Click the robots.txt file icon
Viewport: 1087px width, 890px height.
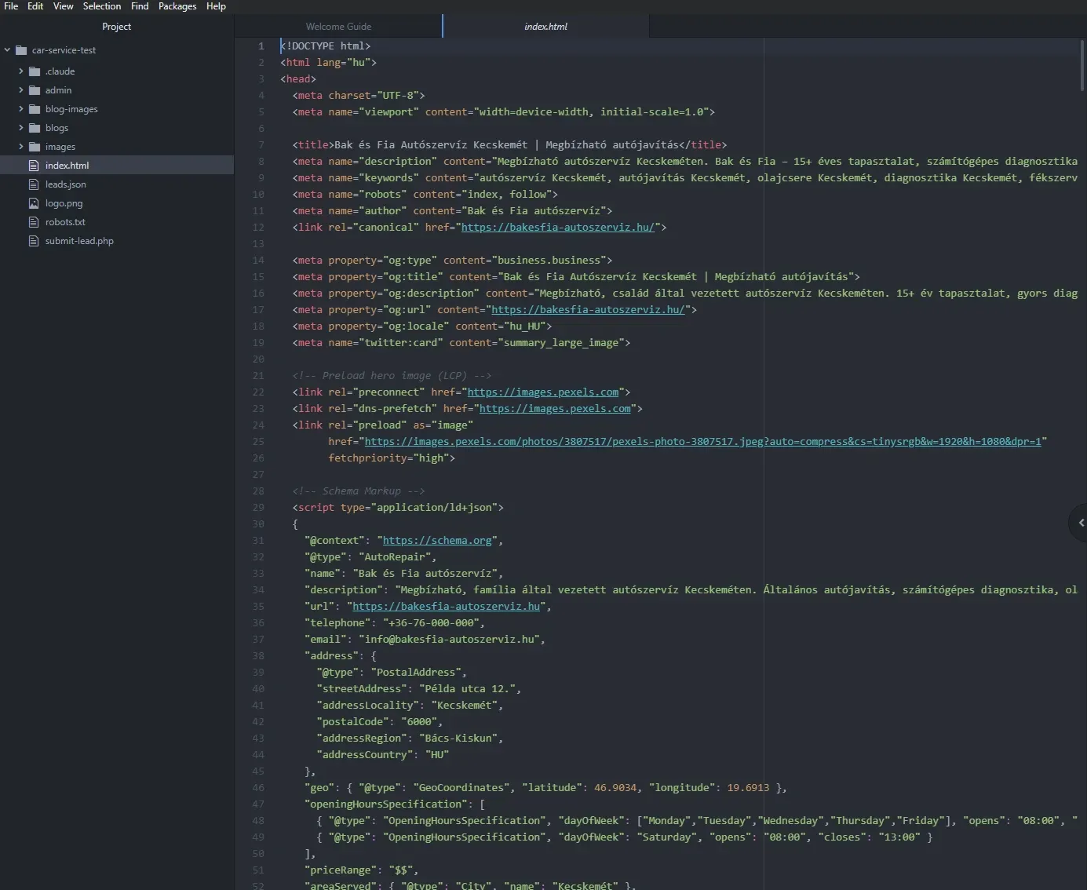(34, 222)
